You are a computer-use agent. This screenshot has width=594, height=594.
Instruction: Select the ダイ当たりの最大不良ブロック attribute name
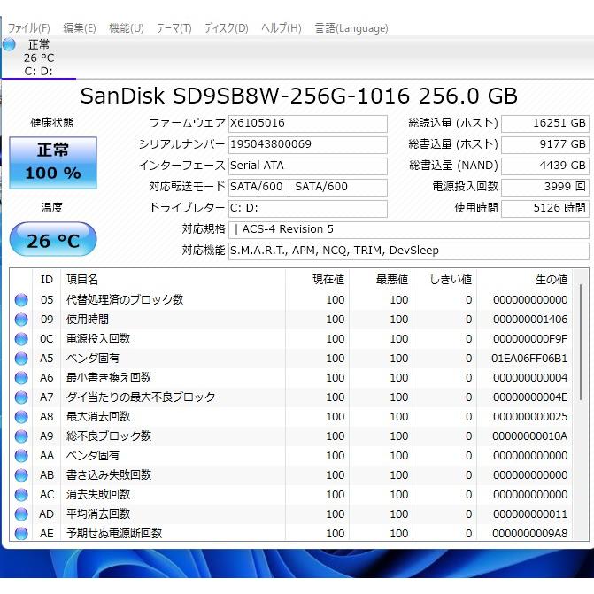[141, 397]
